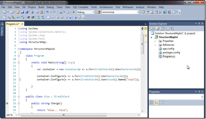206x119 pixels.
Task: Undo the last edit with the blue arrow
Action: click(x=47, y=12)
